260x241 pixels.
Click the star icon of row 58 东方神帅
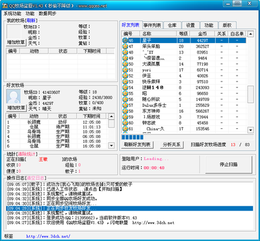(x=125, y=111)
